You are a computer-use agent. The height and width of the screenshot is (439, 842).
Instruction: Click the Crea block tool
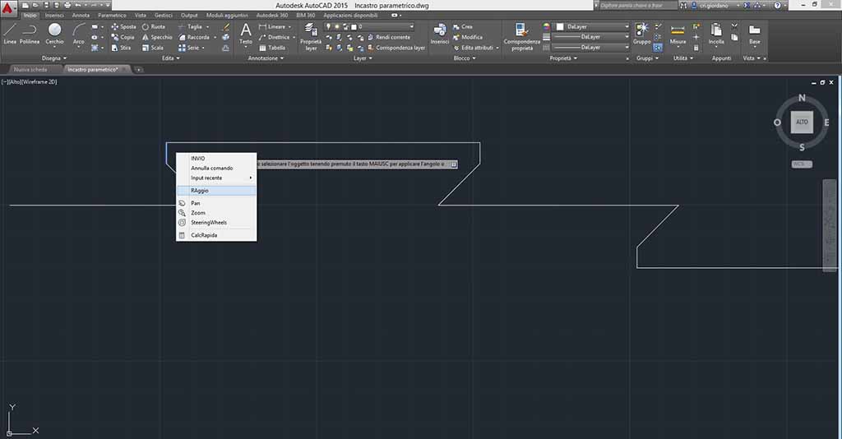click(x=463, y=26)
